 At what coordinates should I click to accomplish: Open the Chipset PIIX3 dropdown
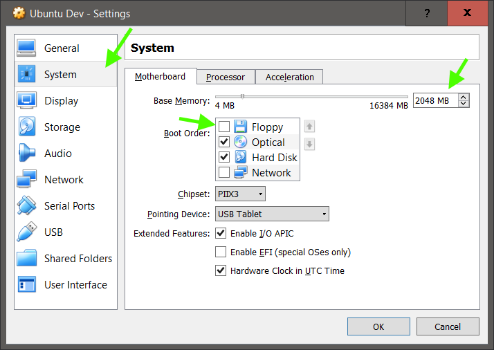(x=240, y=194)
